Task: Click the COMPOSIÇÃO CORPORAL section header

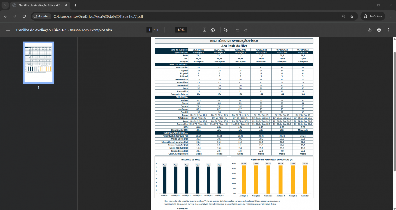Action: point(175,133)
